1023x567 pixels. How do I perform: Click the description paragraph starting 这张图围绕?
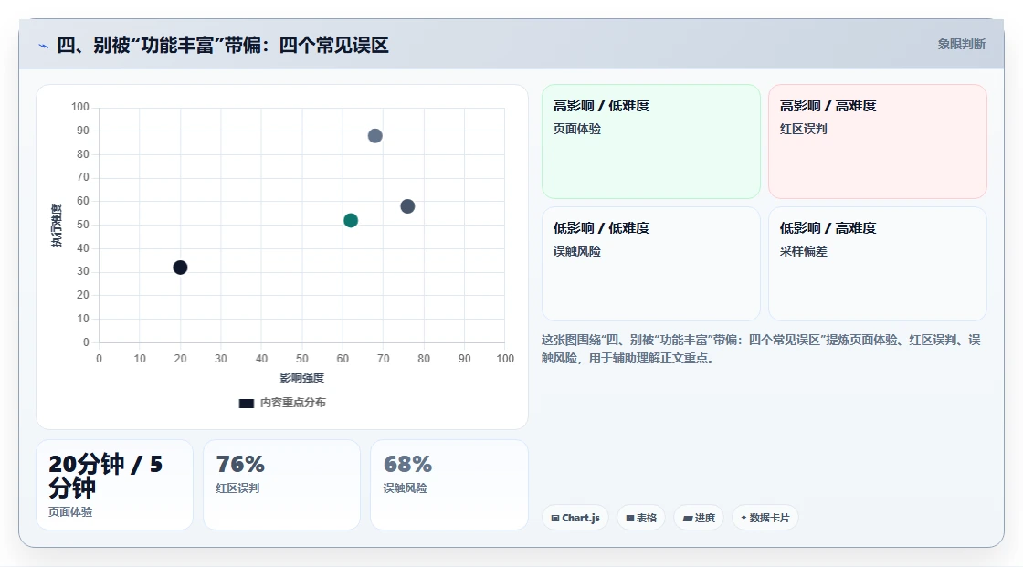pos(761,349)
